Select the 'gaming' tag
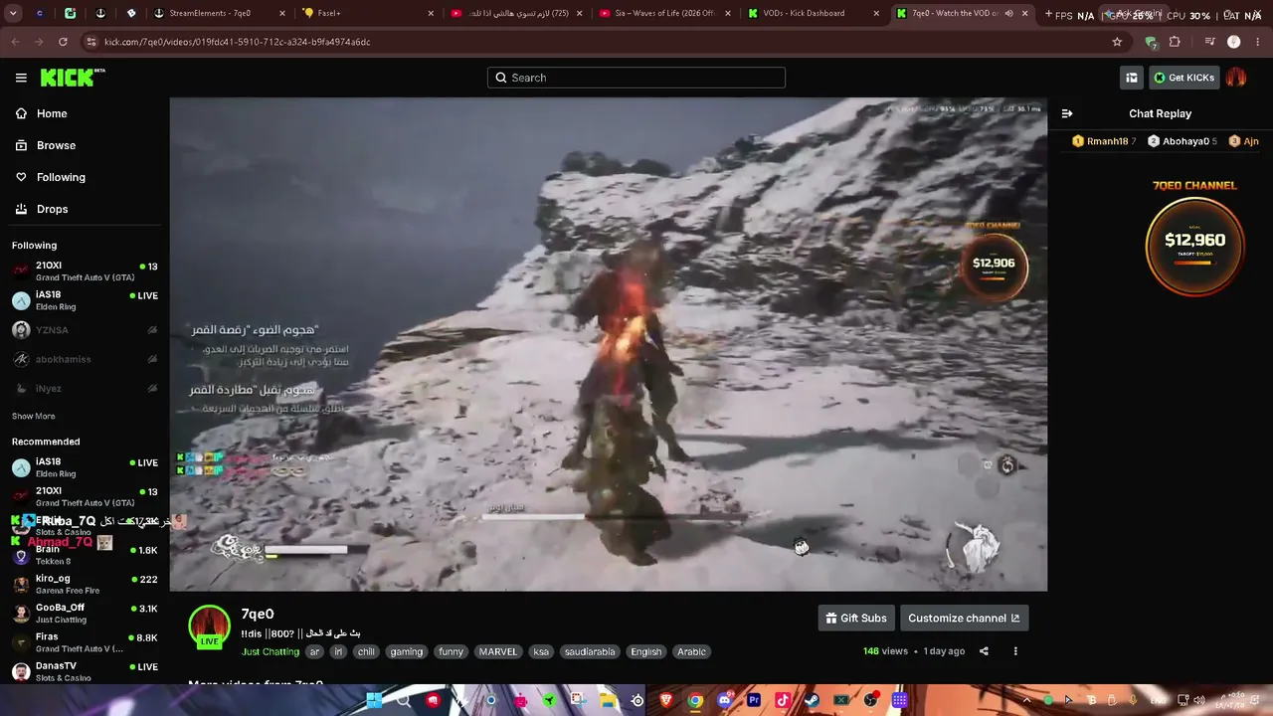Viewport: 1273px width, 716px height. pos(406,652)
